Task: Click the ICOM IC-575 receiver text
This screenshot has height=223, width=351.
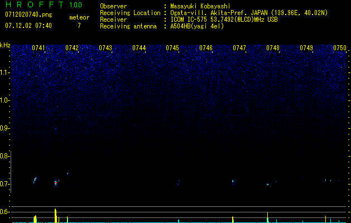Action: (224, 20)
